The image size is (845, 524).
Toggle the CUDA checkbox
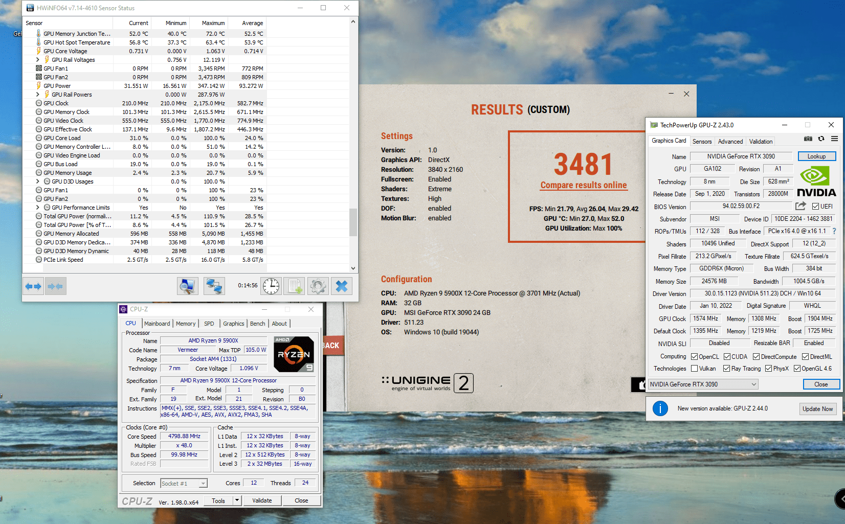(x=727, y=357)
